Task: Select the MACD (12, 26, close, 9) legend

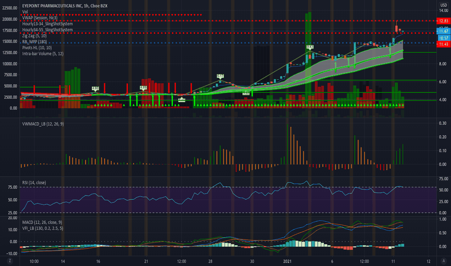Action: coord(42,222)
